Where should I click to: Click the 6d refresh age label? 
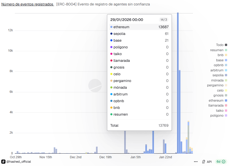(x=218, y=162)
